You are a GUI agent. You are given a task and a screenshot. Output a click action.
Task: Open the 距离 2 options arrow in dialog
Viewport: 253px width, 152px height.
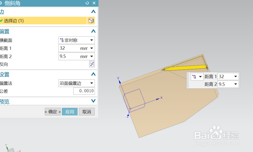pos(92,56)
